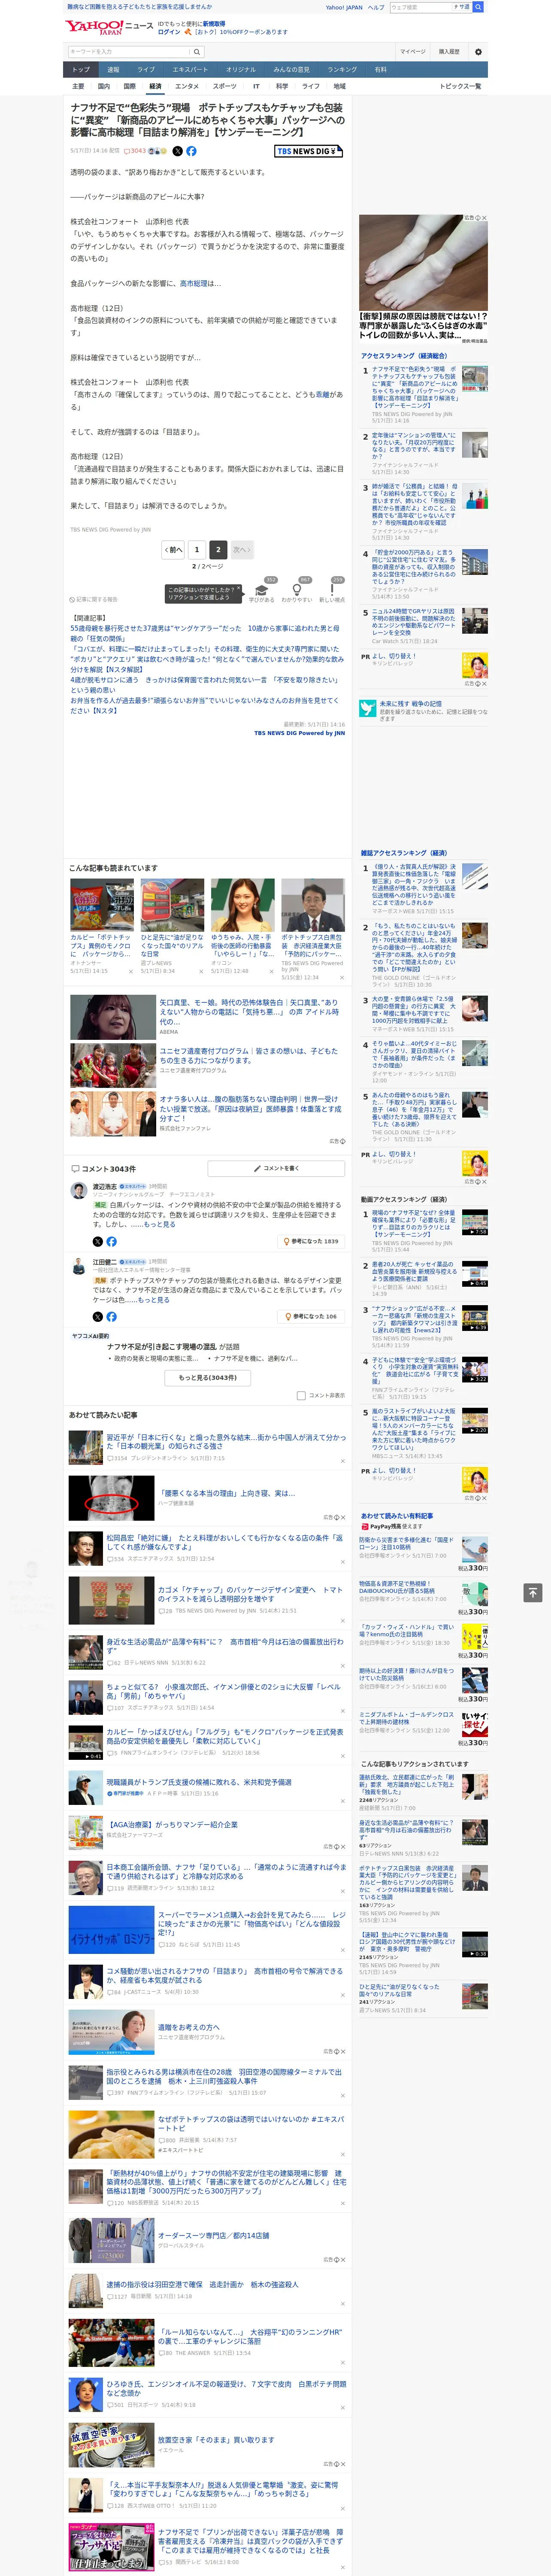
Task: React with the 新しい視点 icon
Action: (332, 591)
